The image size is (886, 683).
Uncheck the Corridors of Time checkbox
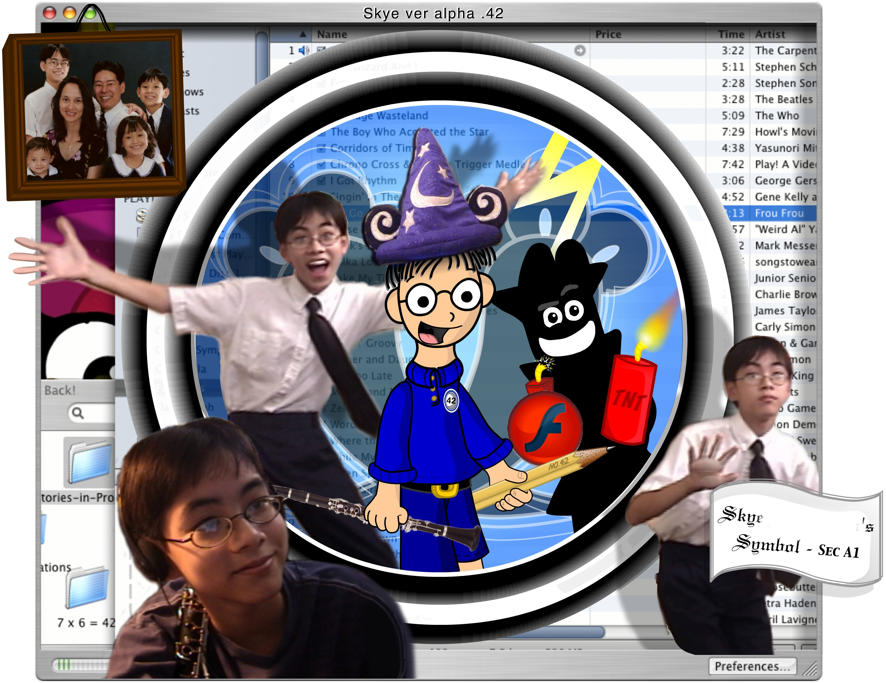321,148
